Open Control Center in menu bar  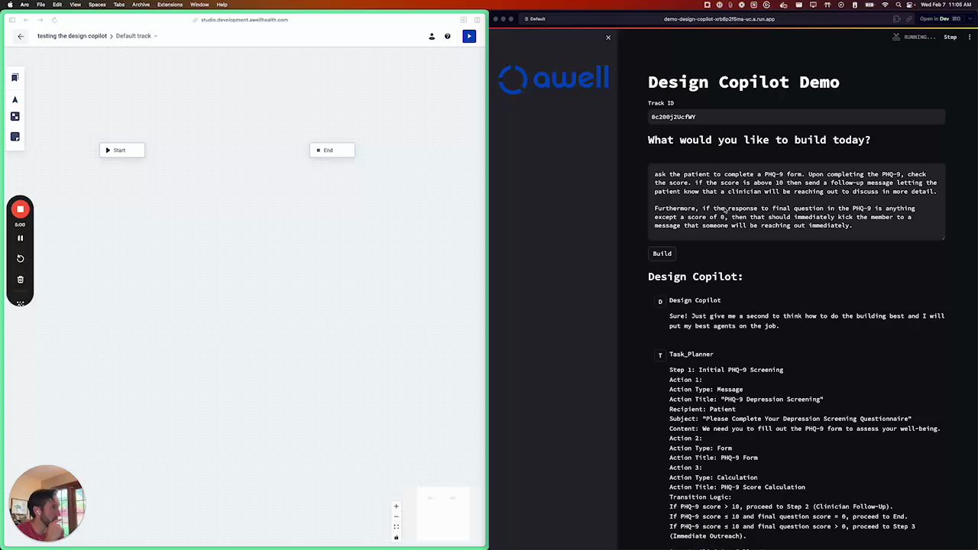[x=909, y=5]
